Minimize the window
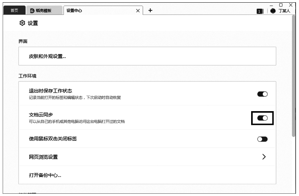299x196 pixels. (271, 5)
